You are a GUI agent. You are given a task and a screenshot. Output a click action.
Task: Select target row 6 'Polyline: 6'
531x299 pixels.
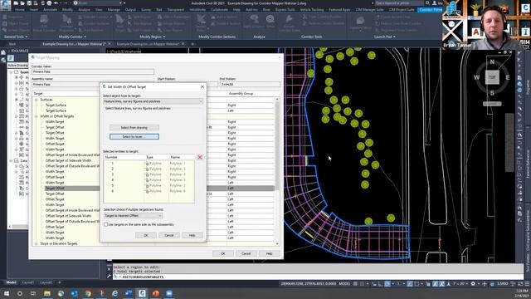pos(149,191)
